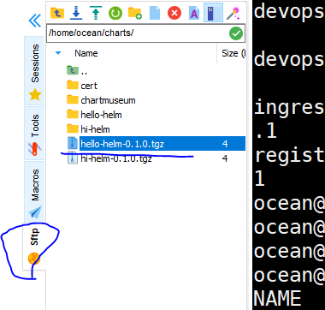The height and width of the screenshot is (310, 325).
Task: Click the cert folder icon
Action: pos(73,85)
